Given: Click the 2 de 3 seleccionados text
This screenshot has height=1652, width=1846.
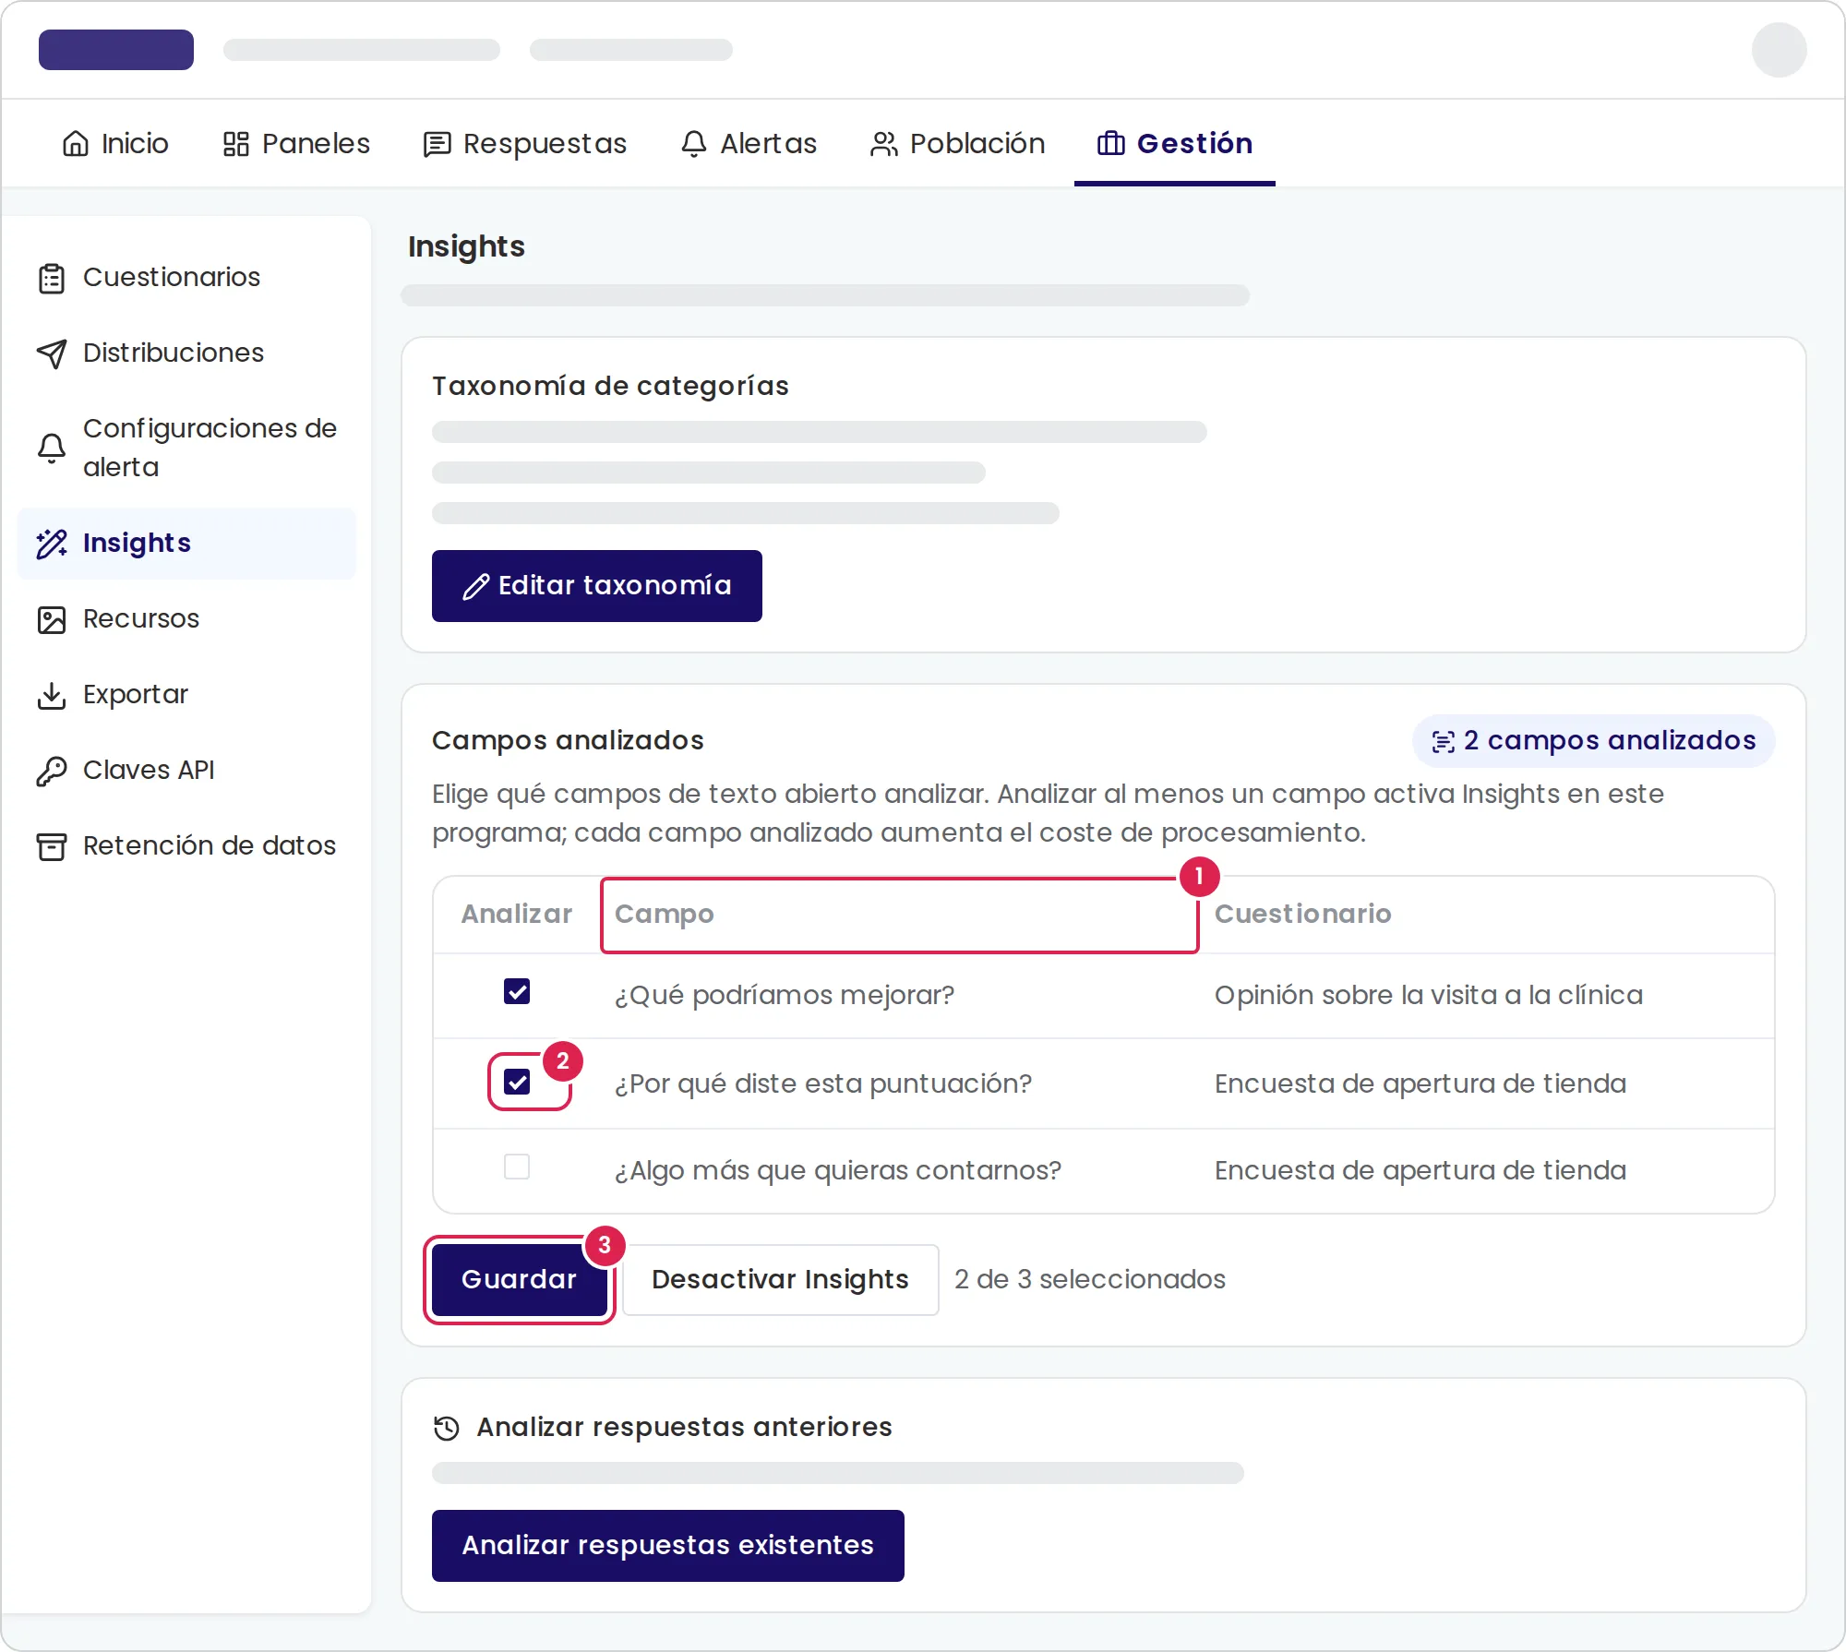Looking at the screenshot, I should pyautogui.click(x=1090, y=1280).
